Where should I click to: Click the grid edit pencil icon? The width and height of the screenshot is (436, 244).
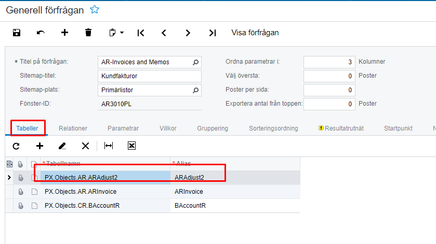[x=62, y=146]
